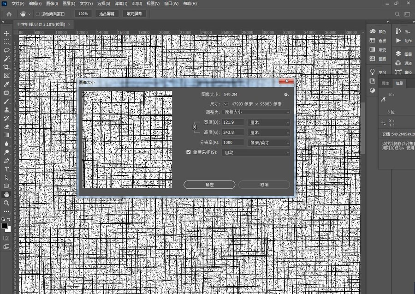Toggle constrain proportions chain link
Image resolution: width=415 pixels, height=294 pixels.
pyautogui.click(x=195, y=127)
